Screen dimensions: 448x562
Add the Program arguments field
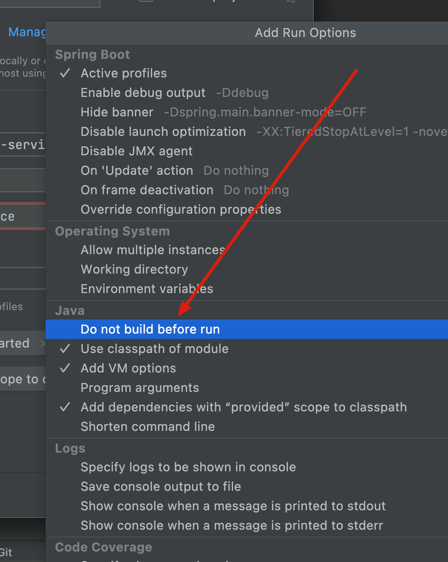[x=140, y=388]
